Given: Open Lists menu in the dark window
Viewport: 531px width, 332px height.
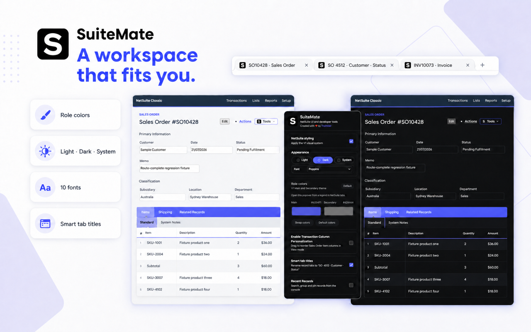Looking at the screenshot, I should [x=476, y=100].
